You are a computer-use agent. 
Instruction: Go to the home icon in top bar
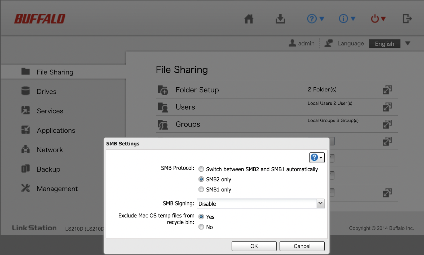point(249,19)
